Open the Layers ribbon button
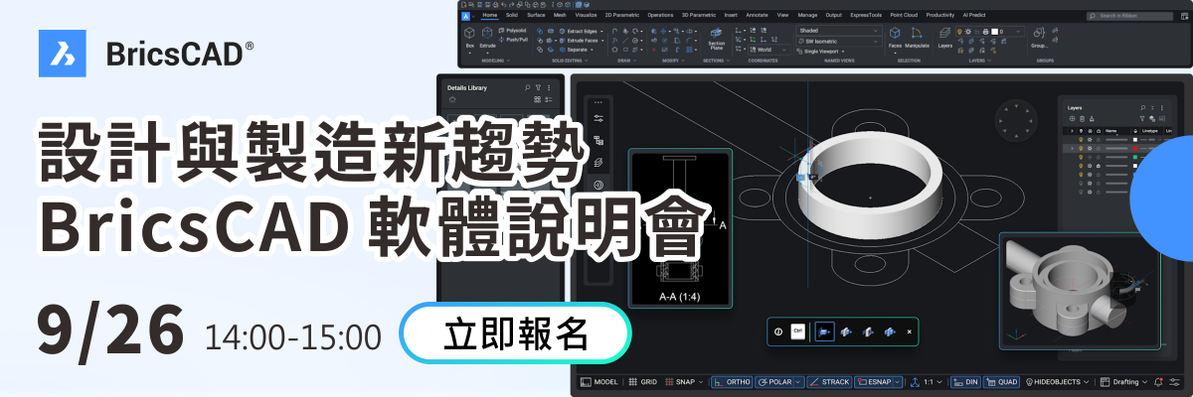The width and height of the screenshot is (1193, 397). click(944, 38)
